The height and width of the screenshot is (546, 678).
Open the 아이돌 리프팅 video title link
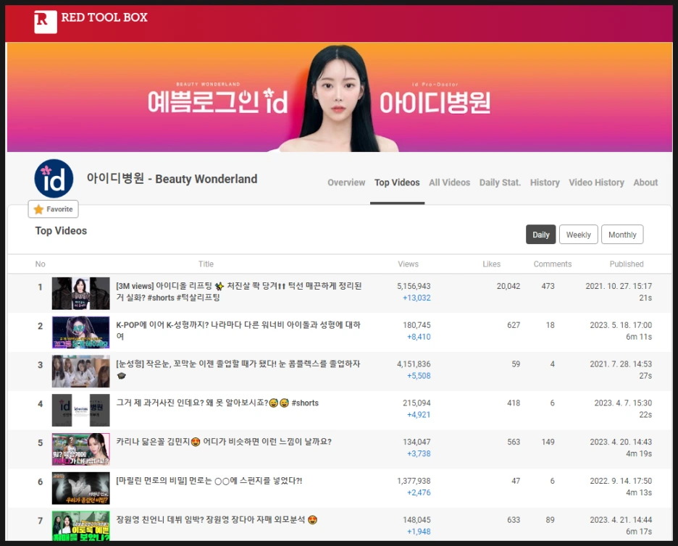(x=217, y=287)
